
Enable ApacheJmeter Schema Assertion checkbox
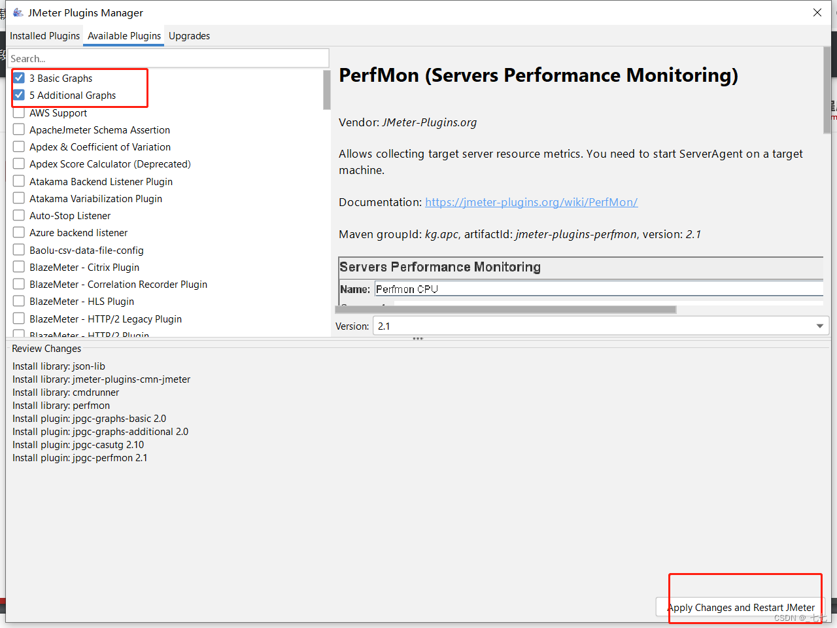[19, 130]
